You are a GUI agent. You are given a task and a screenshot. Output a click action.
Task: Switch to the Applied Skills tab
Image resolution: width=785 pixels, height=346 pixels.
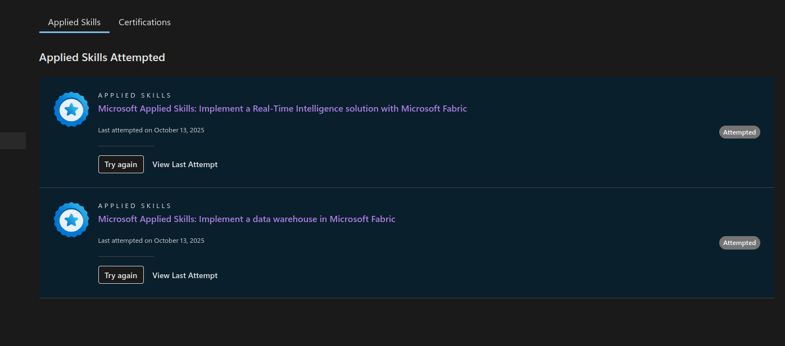pyautogui.click(x=74, y=22)
